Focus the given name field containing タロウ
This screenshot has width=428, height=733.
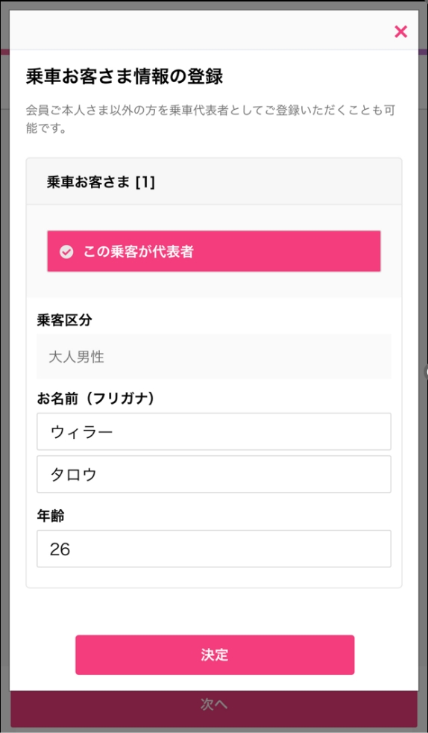[214, 474]
